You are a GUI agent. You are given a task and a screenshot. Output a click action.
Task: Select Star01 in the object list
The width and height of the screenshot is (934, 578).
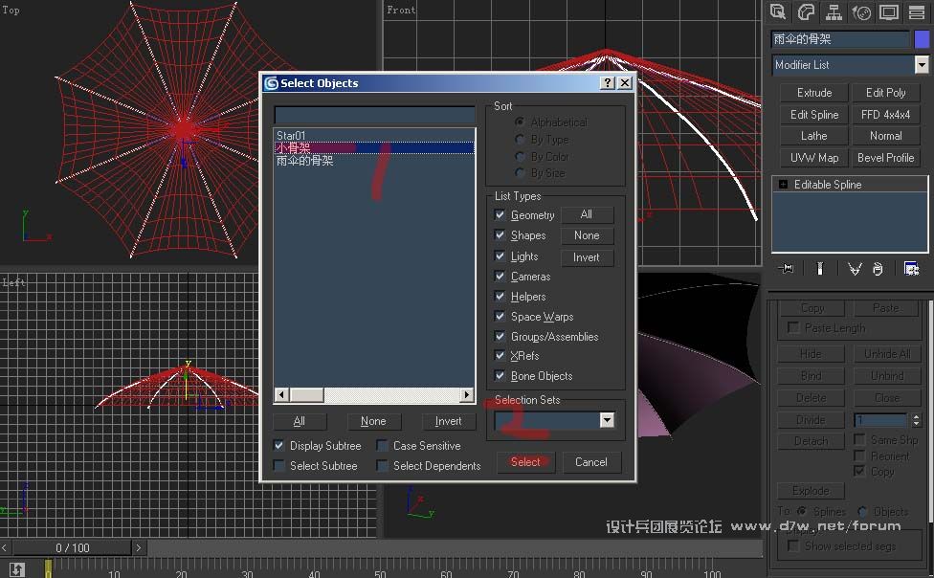pyautogui.click(x=291, y=135)
